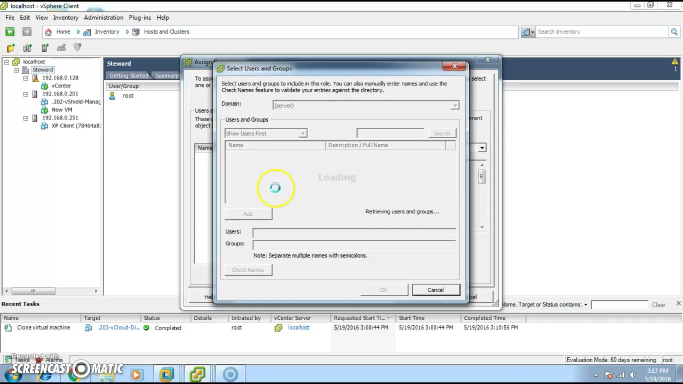
Task: Click the Clear link in Recent Tasks
Action: click(x=658, y=305)
